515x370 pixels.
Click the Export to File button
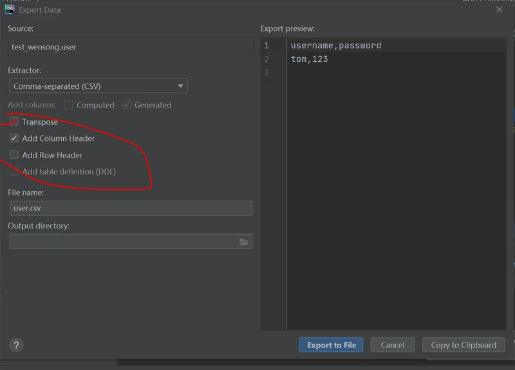click(331, 345)
